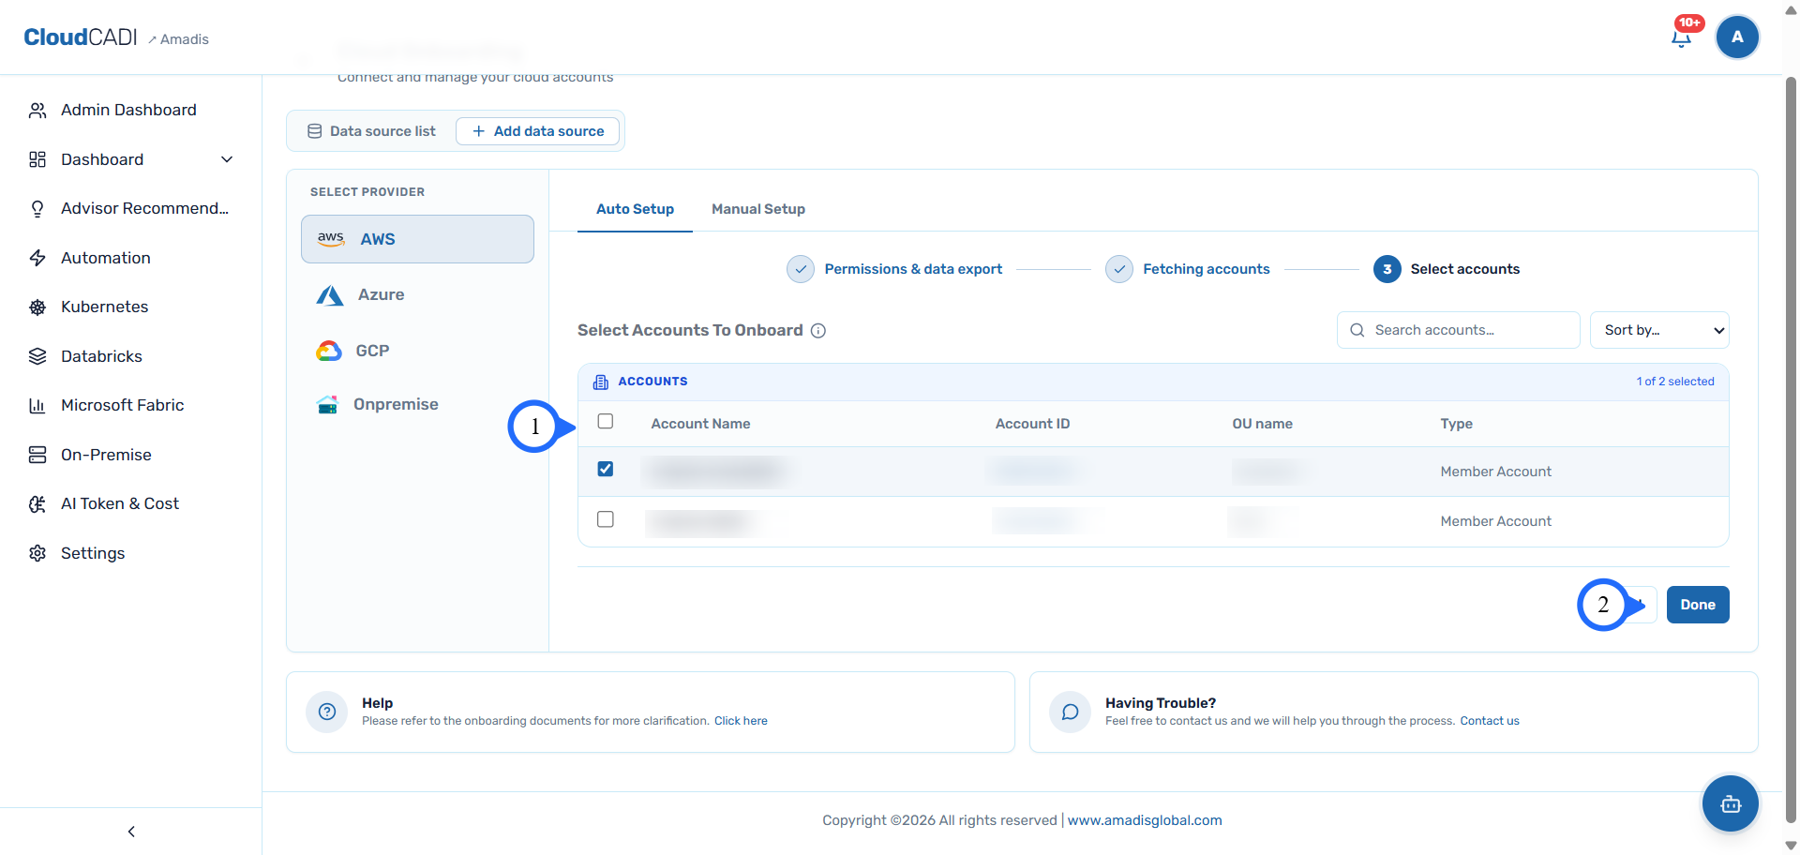
Task: Click the Admin Dashboard people icon
Action: click(37, 111)
